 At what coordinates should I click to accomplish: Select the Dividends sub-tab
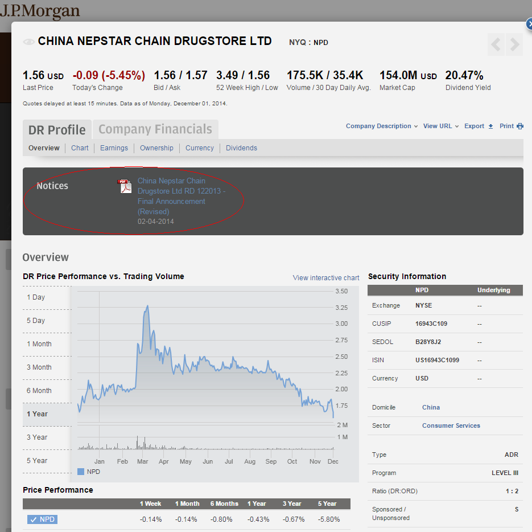(241, 148)
